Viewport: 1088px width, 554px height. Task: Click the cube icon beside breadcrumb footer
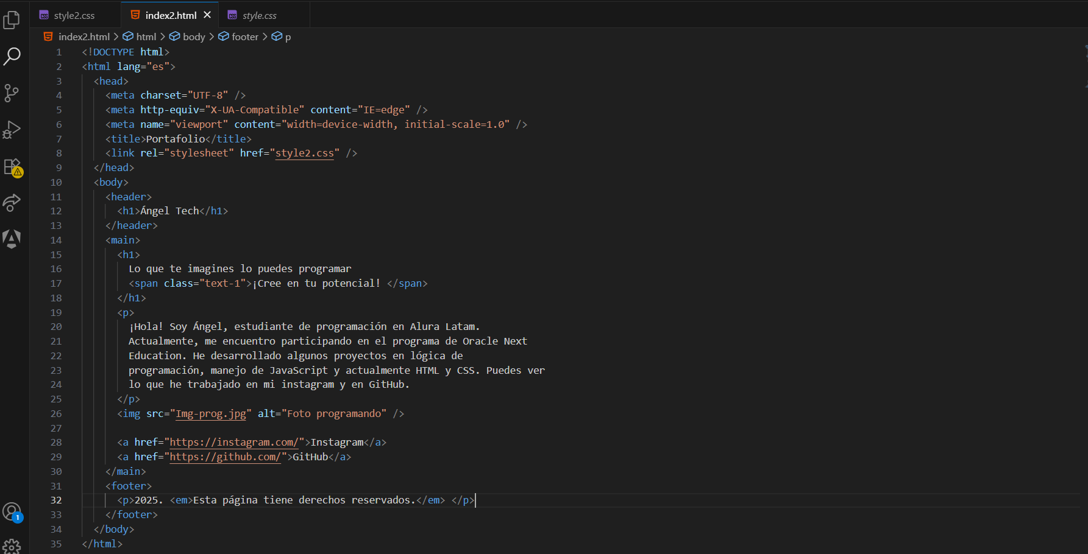click(x=224, y=37)
